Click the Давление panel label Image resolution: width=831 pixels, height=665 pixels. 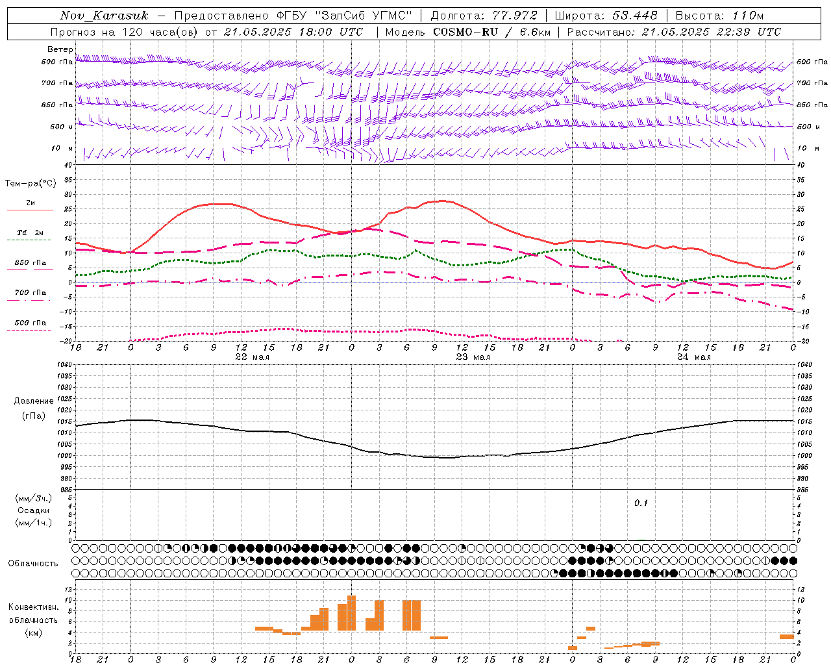coord(34,401)
